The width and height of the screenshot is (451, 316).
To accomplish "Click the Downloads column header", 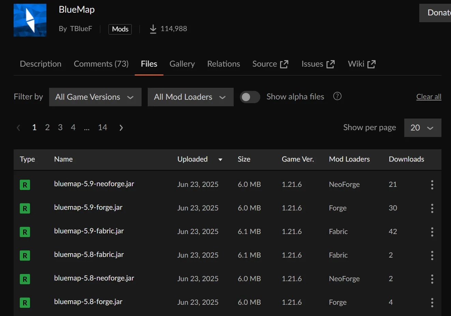I will (407, 159).
